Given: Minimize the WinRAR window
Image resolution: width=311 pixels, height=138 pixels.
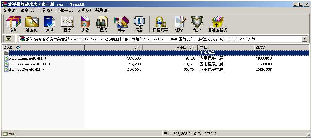Looking at the screenshot, I should point(296,4).
